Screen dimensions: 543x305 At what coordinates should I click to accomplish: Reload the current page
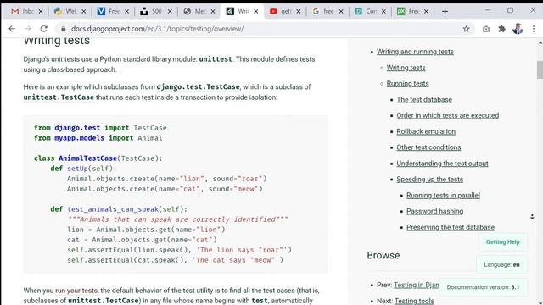click(x=43, y=29)
